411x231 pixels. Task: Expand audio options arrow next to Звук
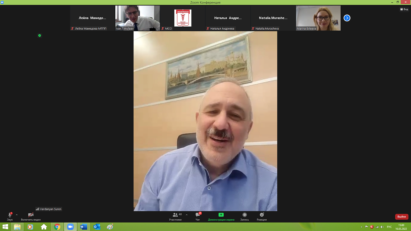click(17, 215)
